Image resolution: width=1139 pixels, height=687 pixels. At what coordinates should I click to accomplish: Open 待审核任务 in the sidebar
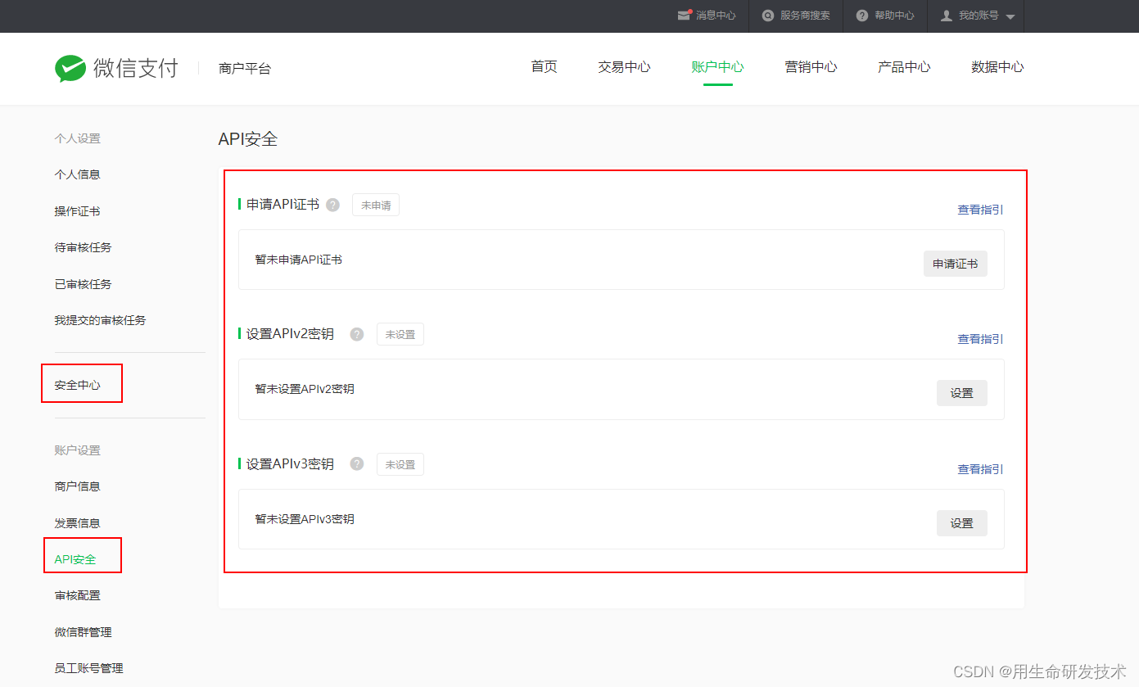83,247
